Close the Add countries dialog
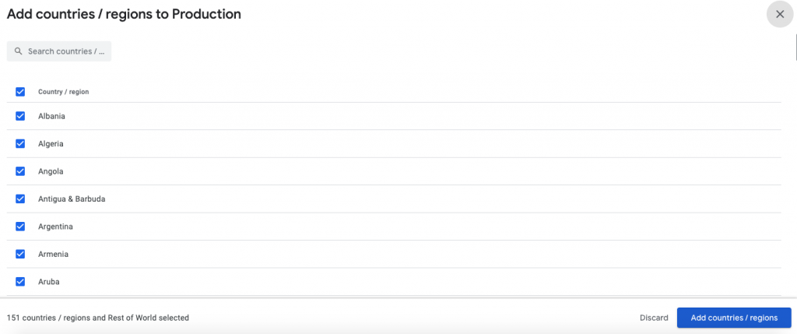 click(x=779, y=14)
